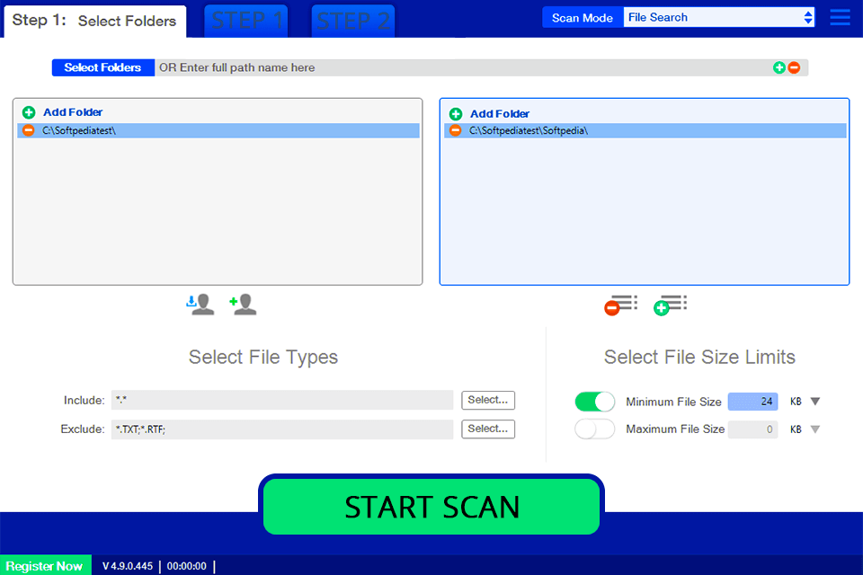The height and width of the screenshot is (575, 863).
Task: Open the Scan Mode dropdown
Action: (719, 16)
